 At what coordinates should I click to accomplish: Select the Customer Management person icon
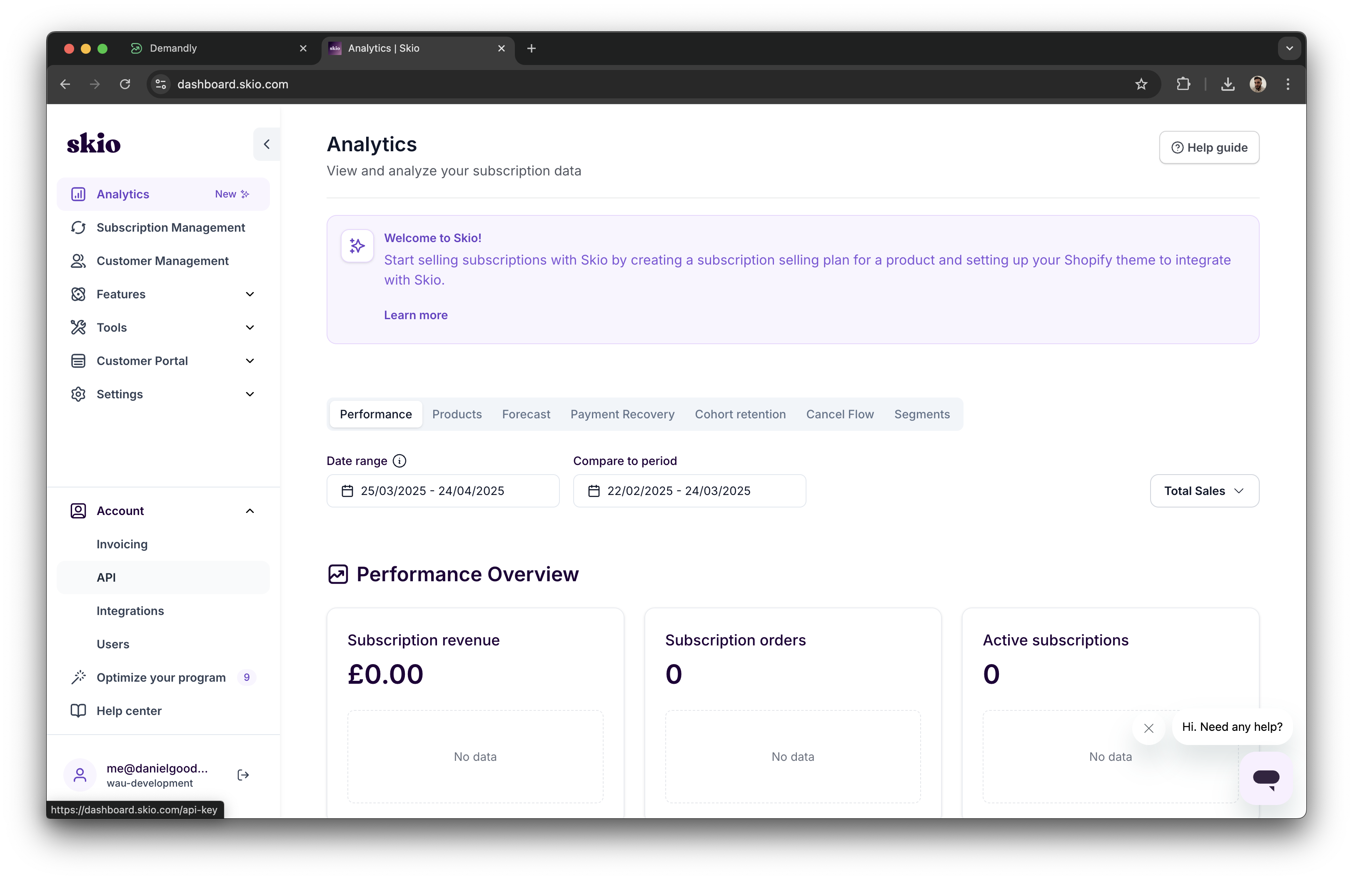tap(78, 261)
